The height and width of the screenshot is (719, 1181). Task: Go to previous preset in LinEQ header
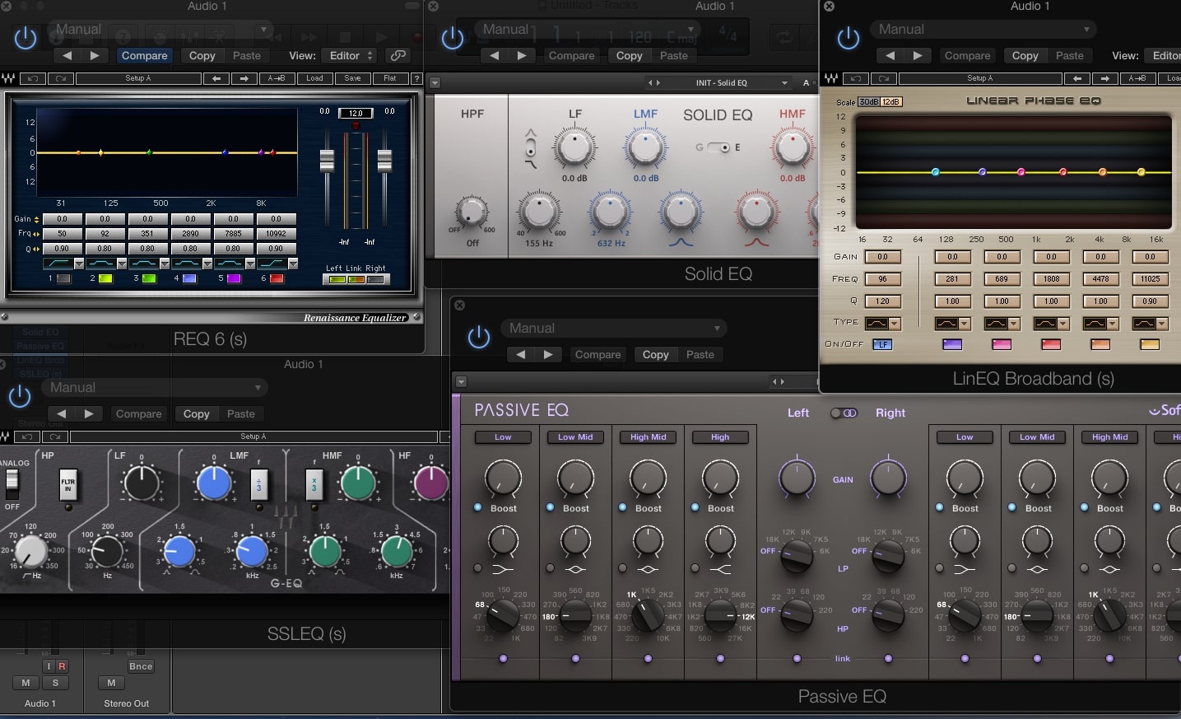(890, 56)
